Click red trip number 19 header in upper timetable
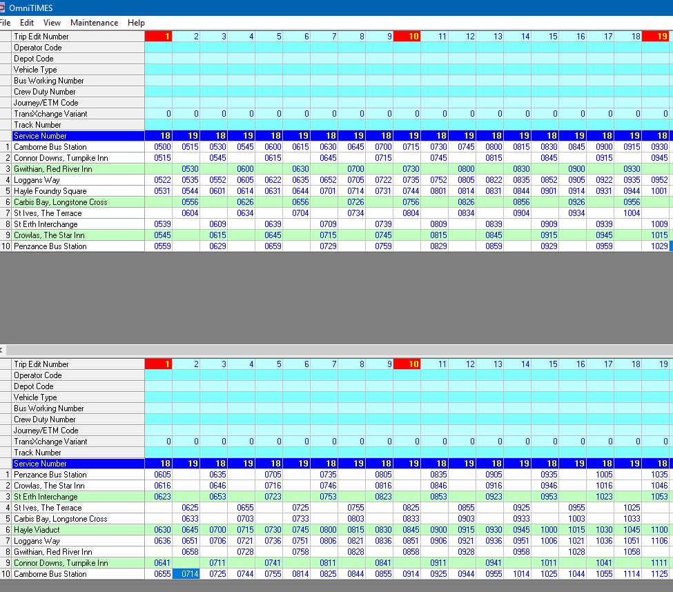This screenshot has height=592, width=673. click(x=656, y=37)
